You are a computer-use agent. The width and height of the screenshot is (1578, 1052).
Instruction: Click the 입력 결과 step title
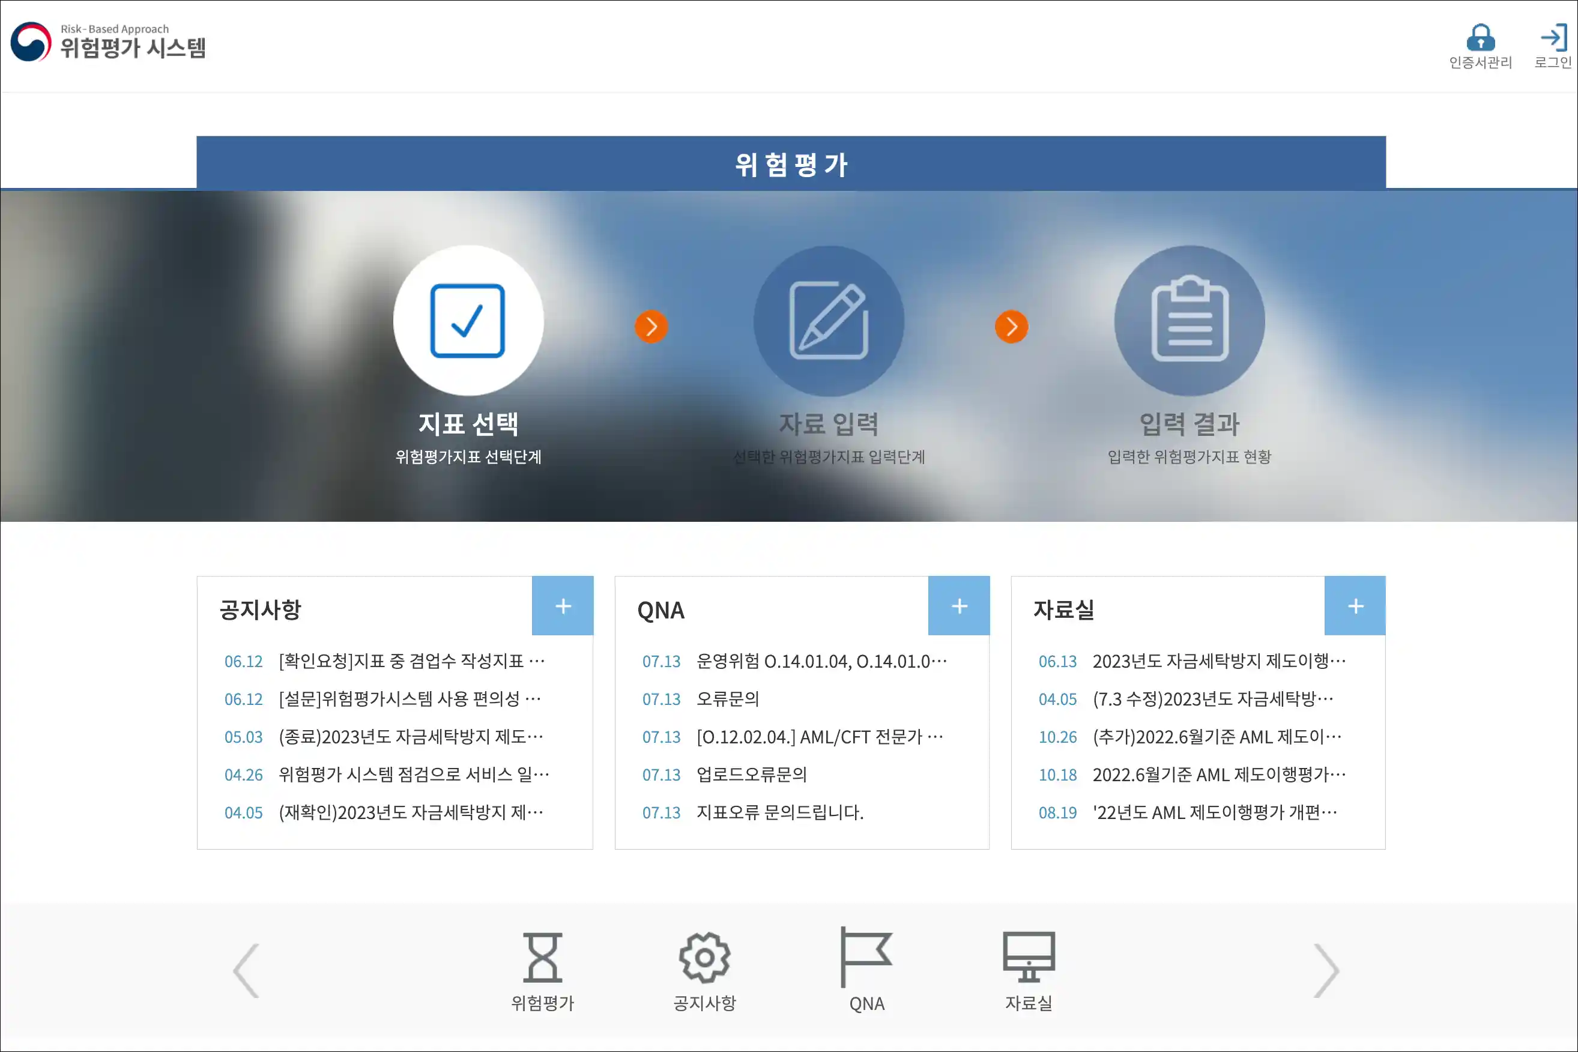(1190, 423)
